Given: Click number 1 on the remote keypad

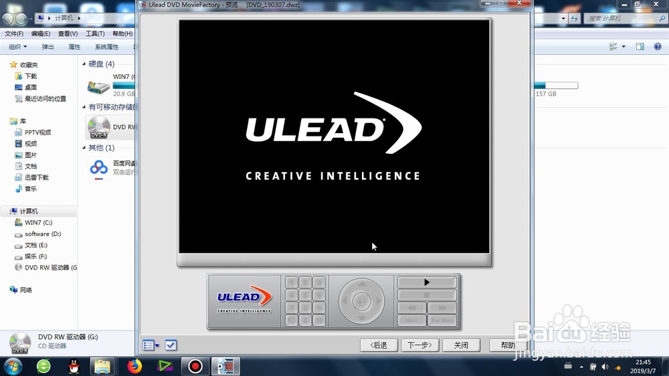Looking at the screenshot, I should (x=292, y=282).
